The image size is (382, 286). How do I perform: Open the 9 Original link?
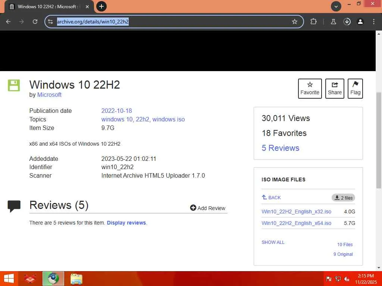343,254
